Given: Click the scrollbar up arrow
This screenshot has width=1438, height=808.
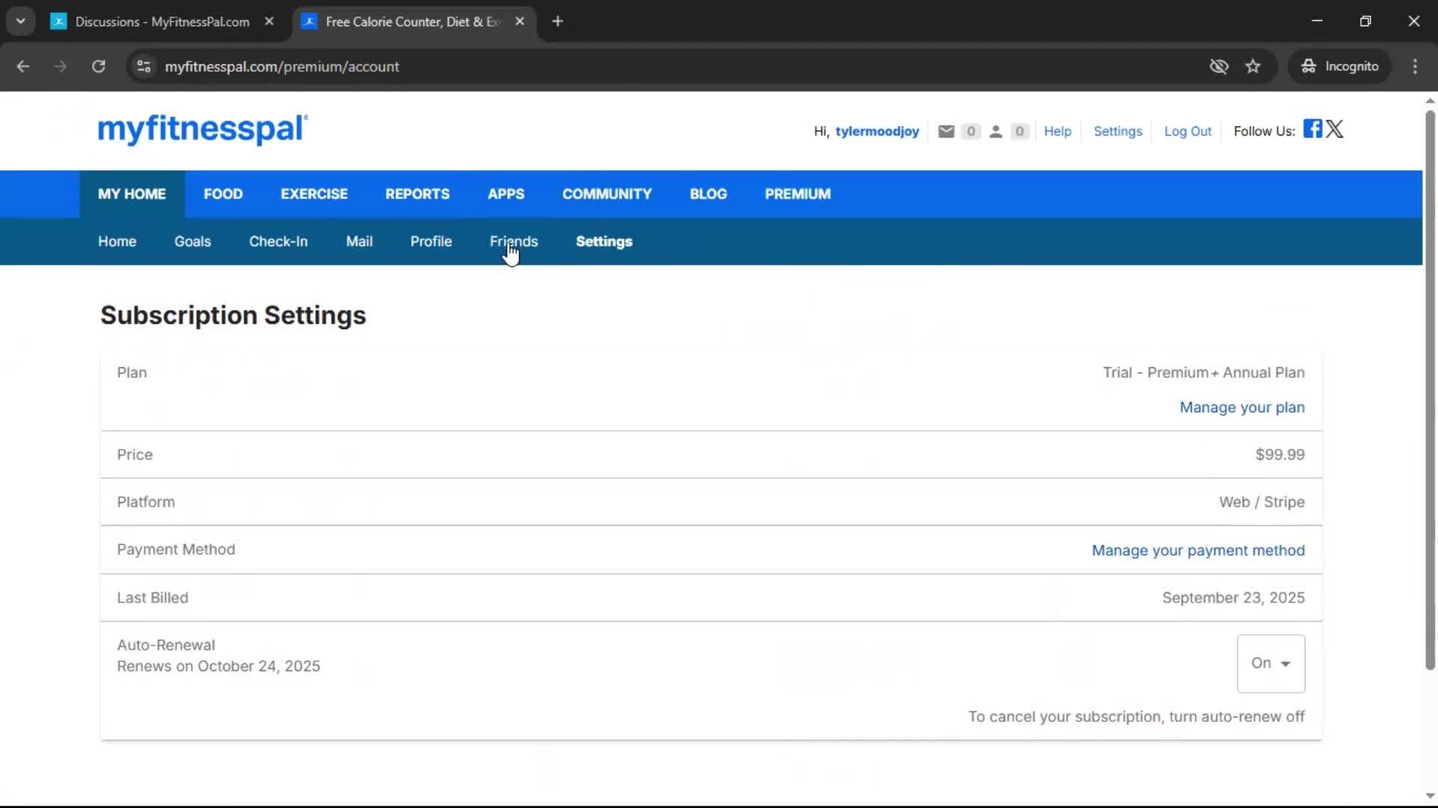Looking at the screenshot, I should [1430, 100].
